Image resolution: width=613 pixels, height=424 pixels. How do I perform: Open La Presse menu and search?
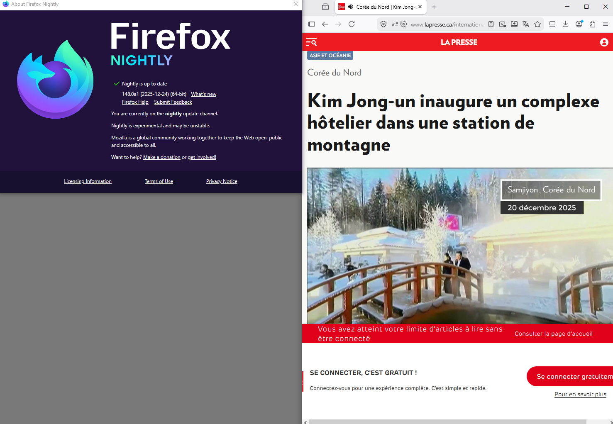coord(312,42)
